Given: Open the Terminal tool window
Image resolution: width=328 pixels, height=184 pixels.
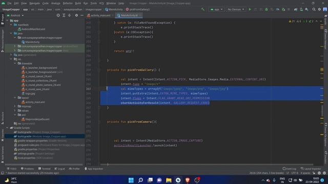Looking at the screenshot, I should point(45,169).
